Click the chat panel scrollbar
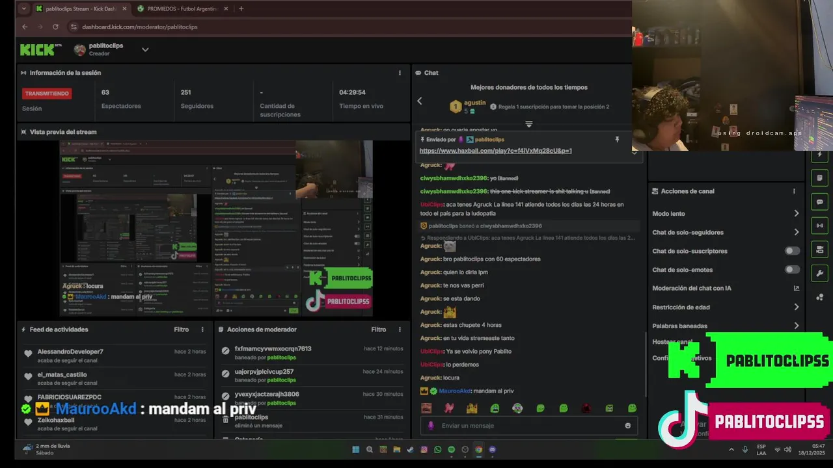The image size is (833, 468). 646,364
